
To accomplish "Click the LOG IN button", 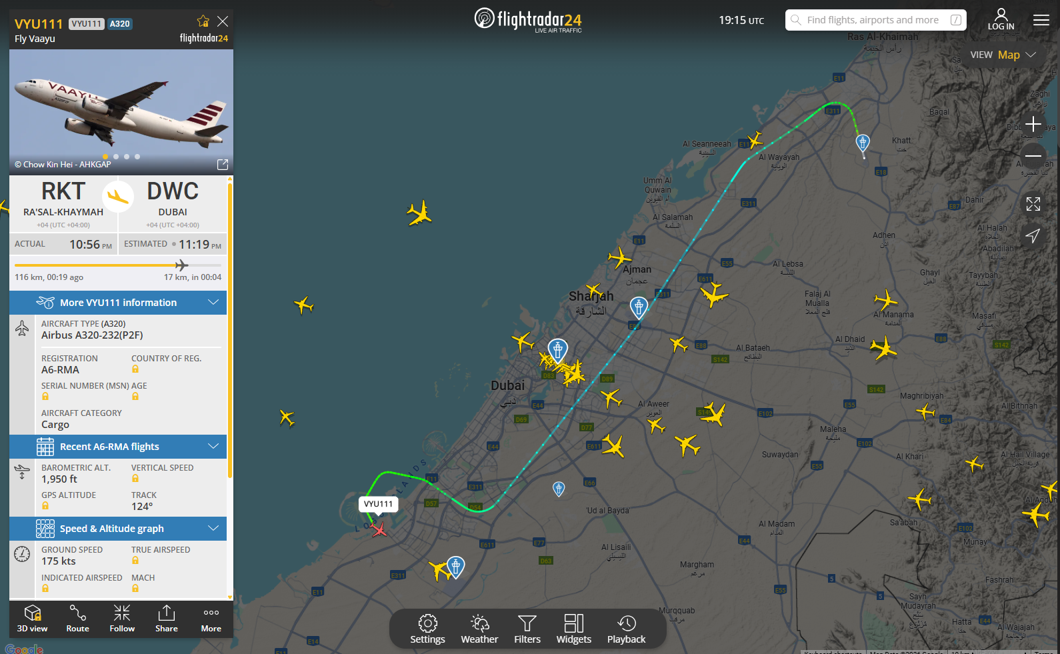I will pyautogui.click(x=1001, y=19).
